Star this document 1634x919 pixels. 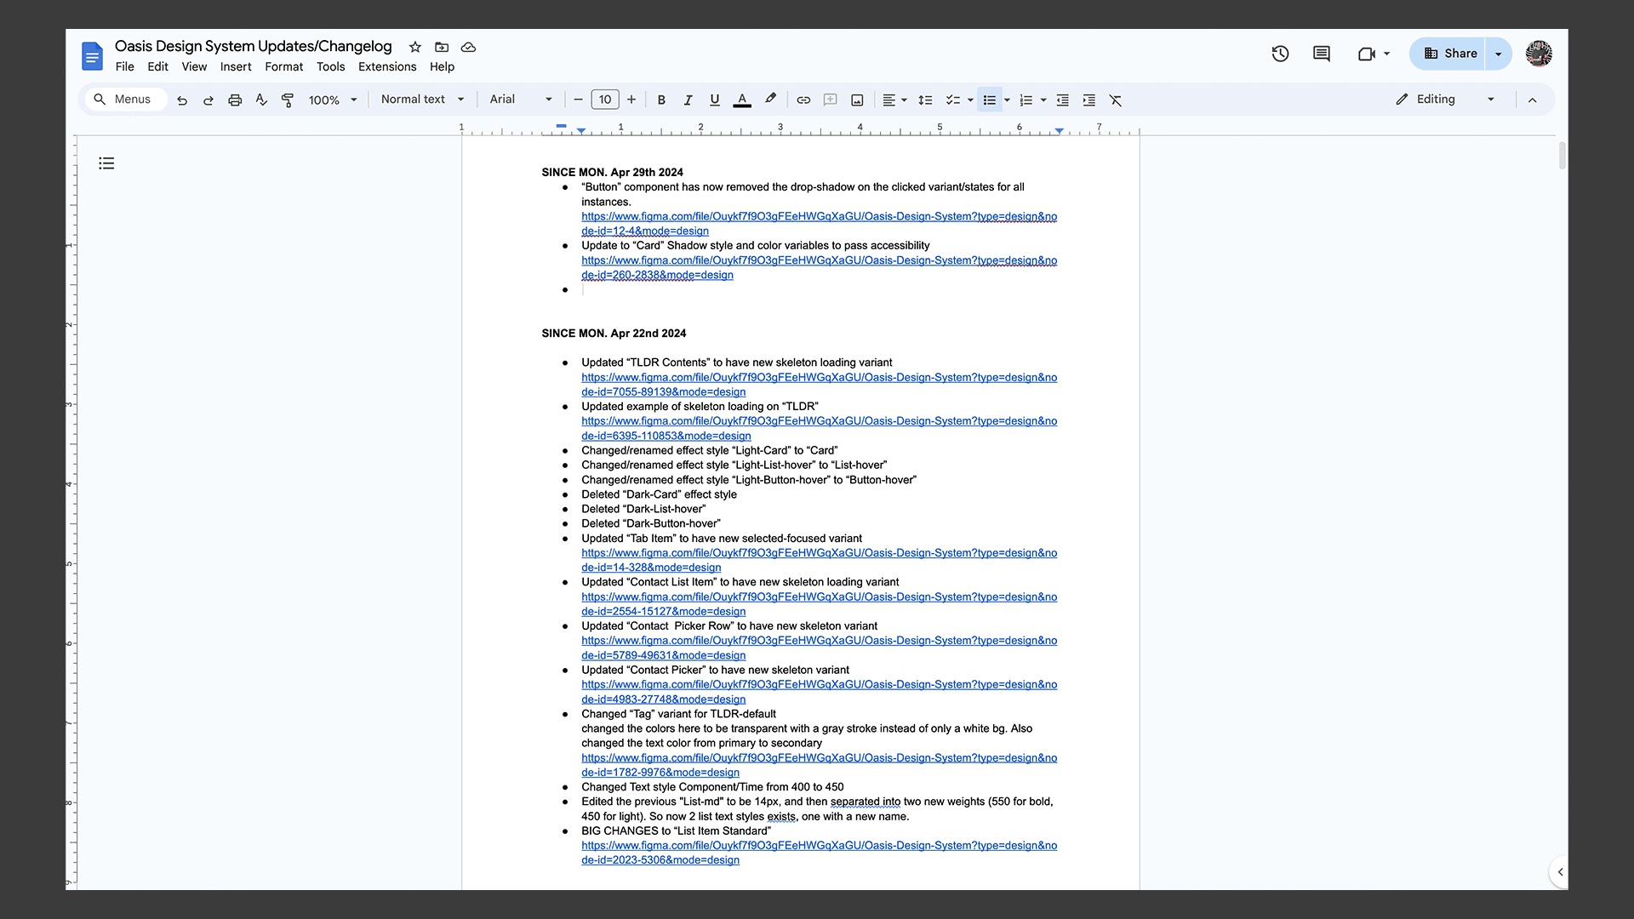tap(415, 47)
